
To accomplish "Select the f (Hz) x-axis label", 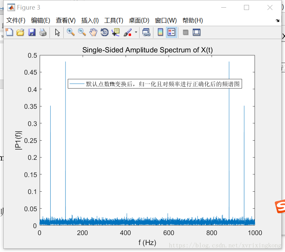I will (x=147, y=242).
